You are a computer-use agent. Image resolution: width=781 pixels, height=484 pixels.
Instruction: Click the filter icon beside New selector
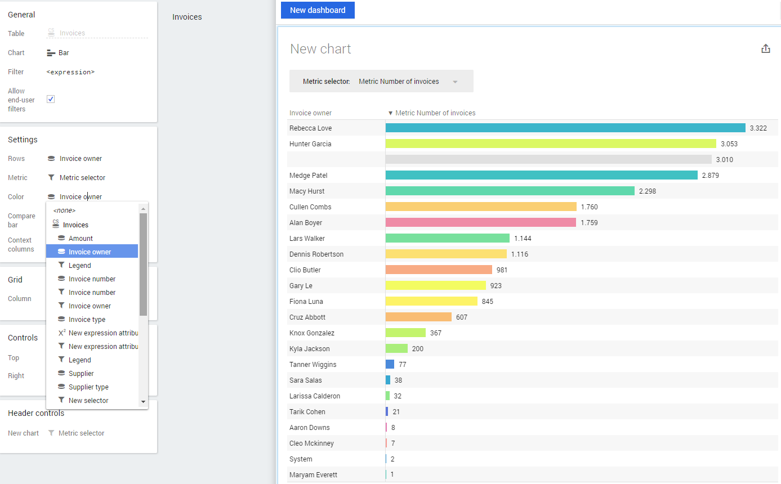point(61,401)
